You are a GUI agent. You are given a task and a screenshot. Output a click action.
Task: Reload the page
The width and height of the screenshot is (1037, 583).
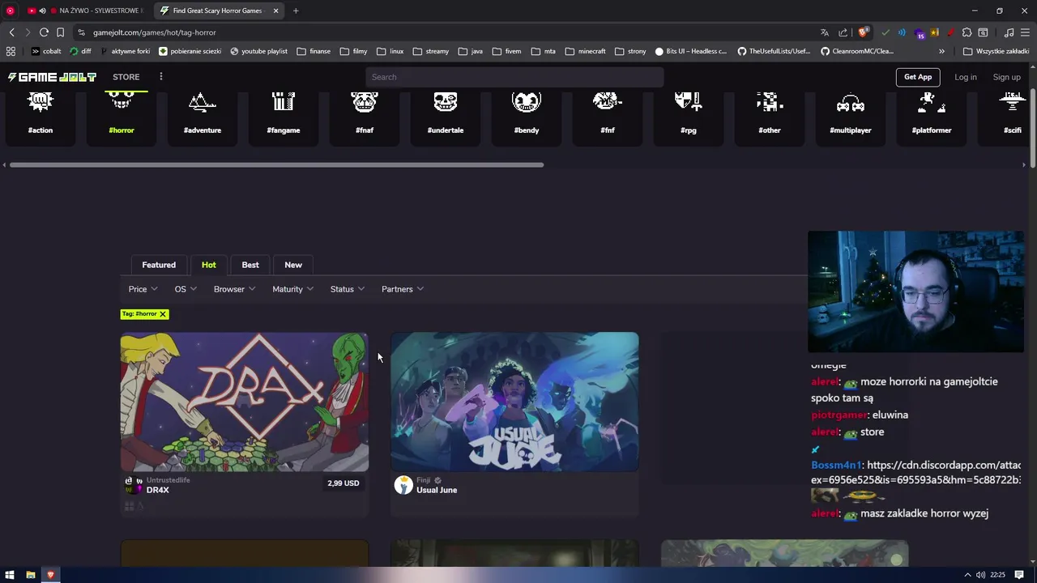click(44, 32)
